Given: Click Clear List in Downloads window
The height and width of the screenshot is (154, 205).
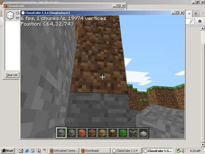Looking at the screenshot, I should click(x=12, y=75).
